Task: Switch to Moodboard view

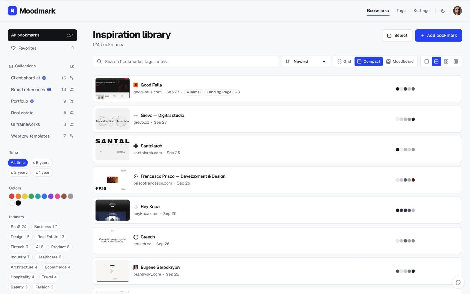Action: 400,61
